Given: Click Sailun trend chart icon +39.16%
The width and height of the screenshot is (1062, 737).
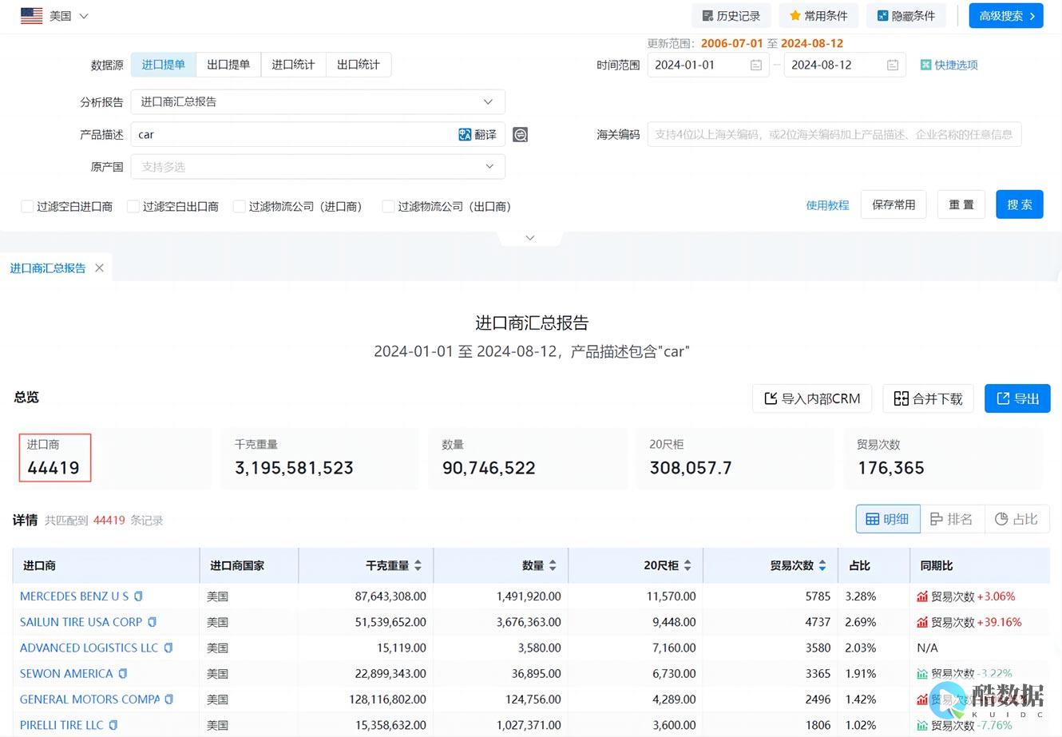Looking at the screenshot, I should click(922, 622).
